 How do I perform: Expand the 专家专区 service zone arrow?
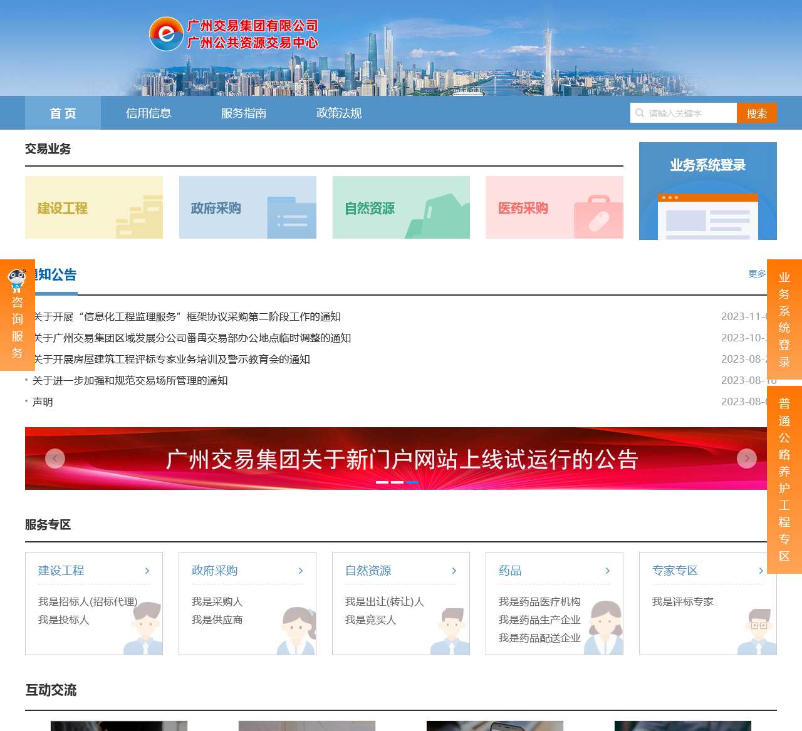click(761, 571)
